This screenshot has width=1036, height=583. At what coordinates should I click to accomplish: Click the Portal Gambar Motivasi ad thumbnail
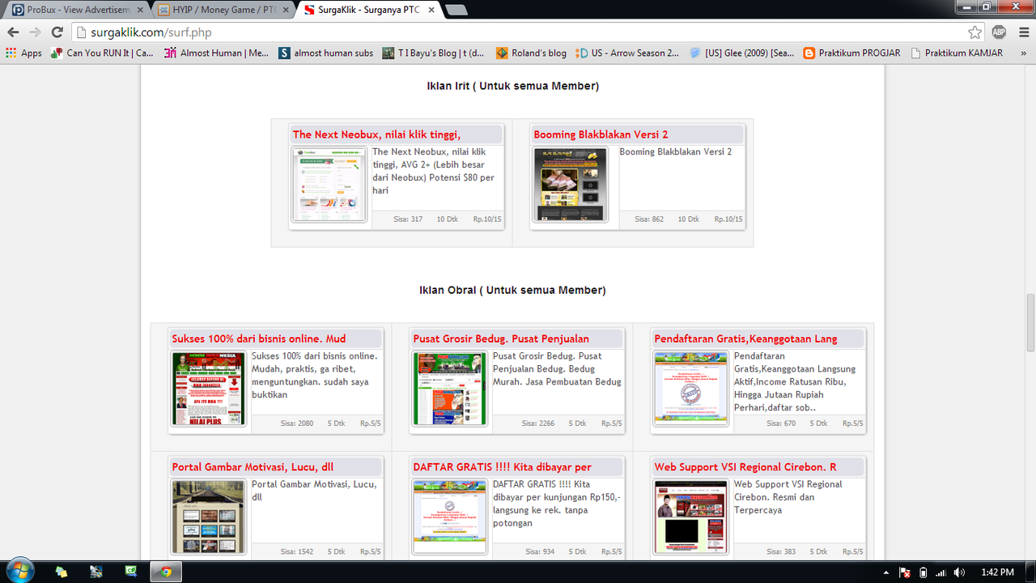[208, 517]
